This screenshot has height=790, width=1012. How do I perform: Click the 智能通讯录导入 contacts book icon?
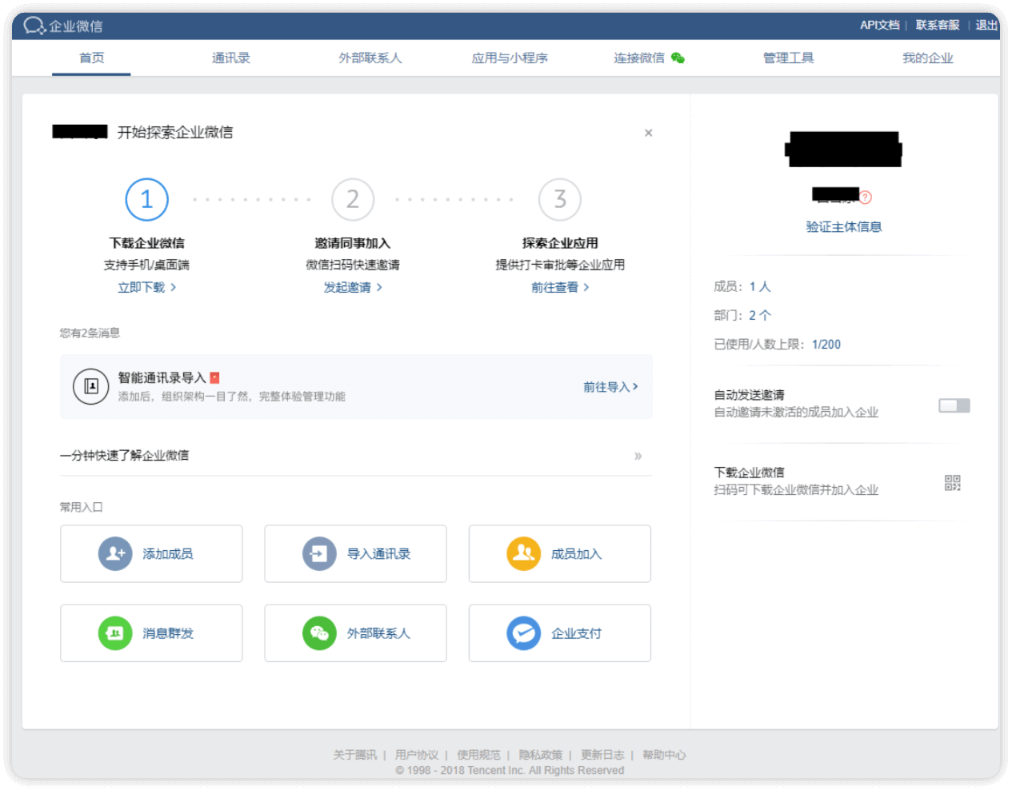pos(91,386)
